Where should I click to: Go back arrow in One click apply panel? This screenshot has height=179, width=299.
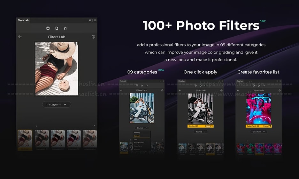pos(180,90)
